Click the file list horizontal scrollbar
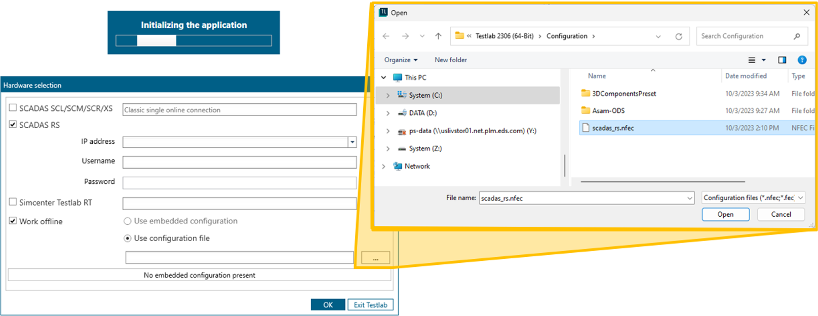Viewport: 818px width, 316px height. (x=663, y=181)
